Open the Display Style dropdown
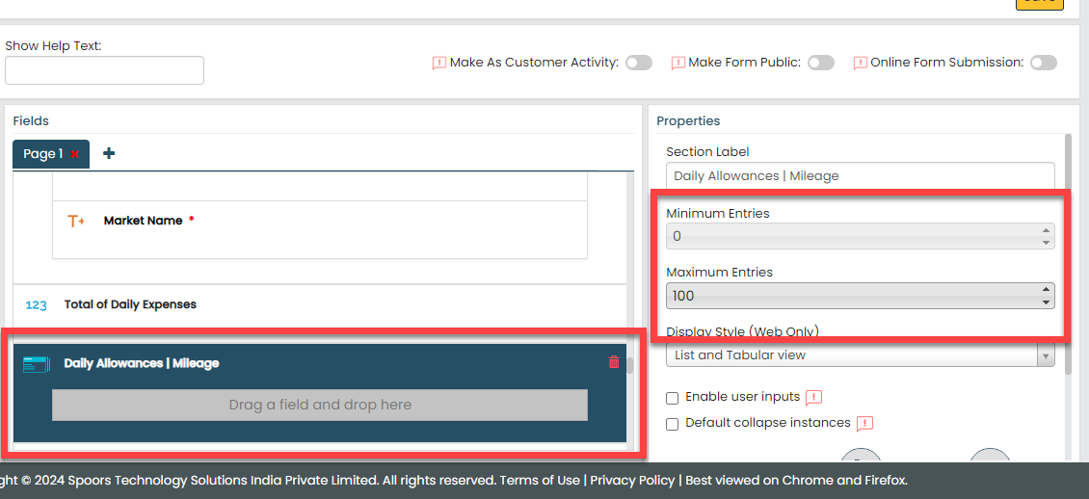 860,355
